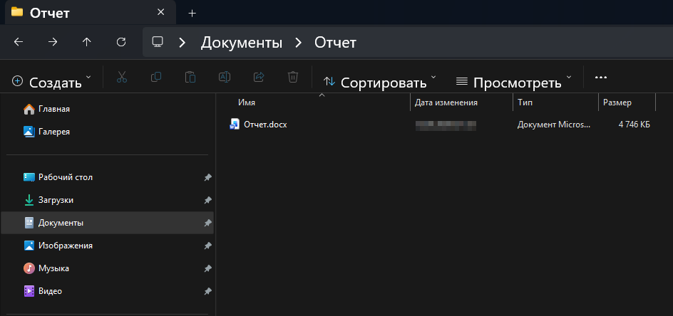This screenshot has width=673, height=316.
Task: Click the Delete trash can icon
Action: click(x=293, y=77)
